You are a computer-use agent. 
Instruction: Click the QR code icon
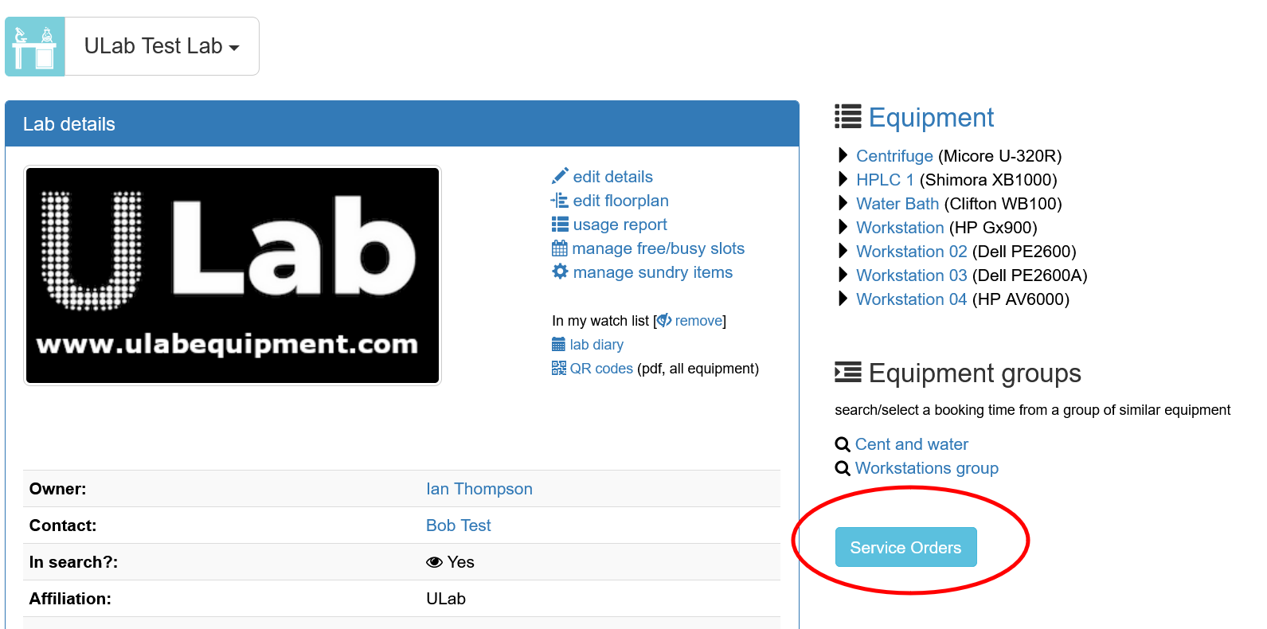(559, 369)
